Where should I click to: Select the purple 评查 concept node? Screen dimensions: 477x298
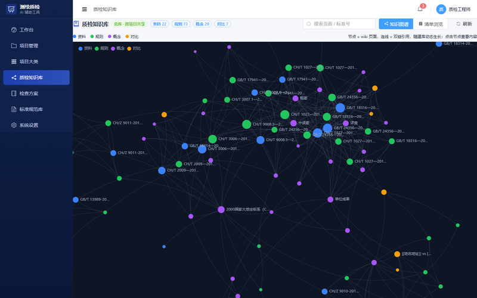click(346, 123)
